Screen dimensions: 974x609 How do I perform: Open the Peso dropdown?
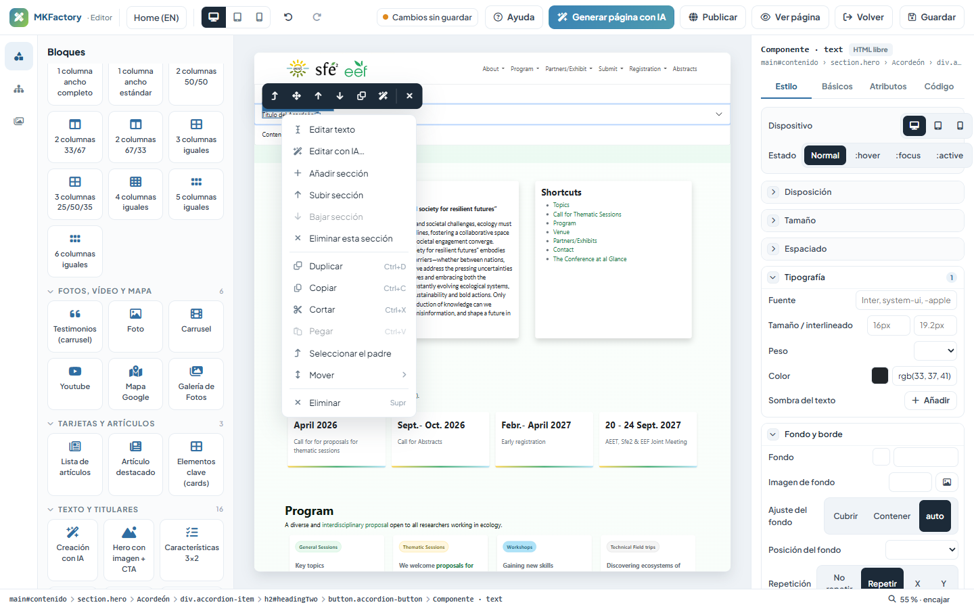[935, 351]
